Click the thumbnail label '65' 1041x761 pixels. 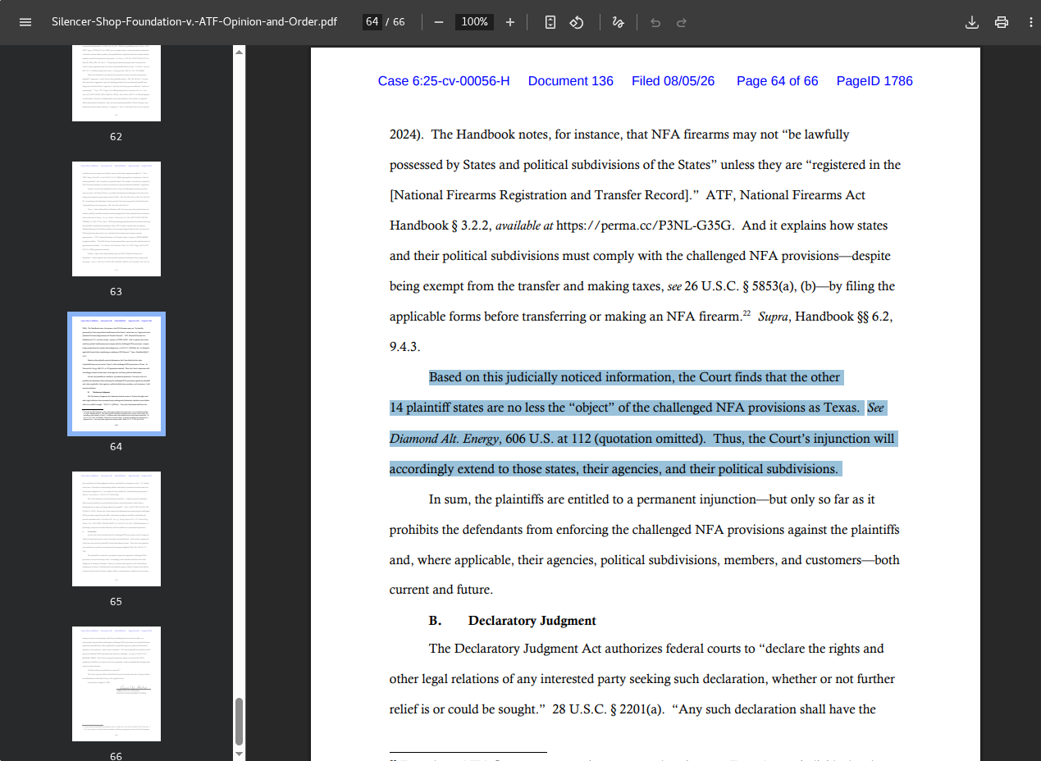pyautogui.click(x=116, y=602)
